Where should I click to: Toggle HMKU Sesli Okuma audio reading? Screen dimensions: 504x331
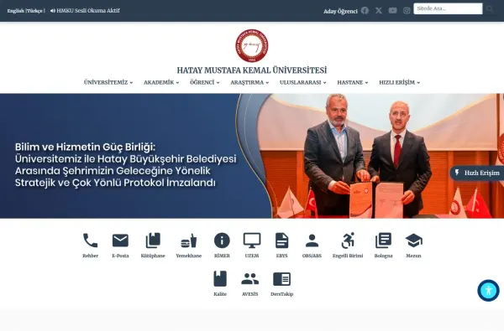85,11
